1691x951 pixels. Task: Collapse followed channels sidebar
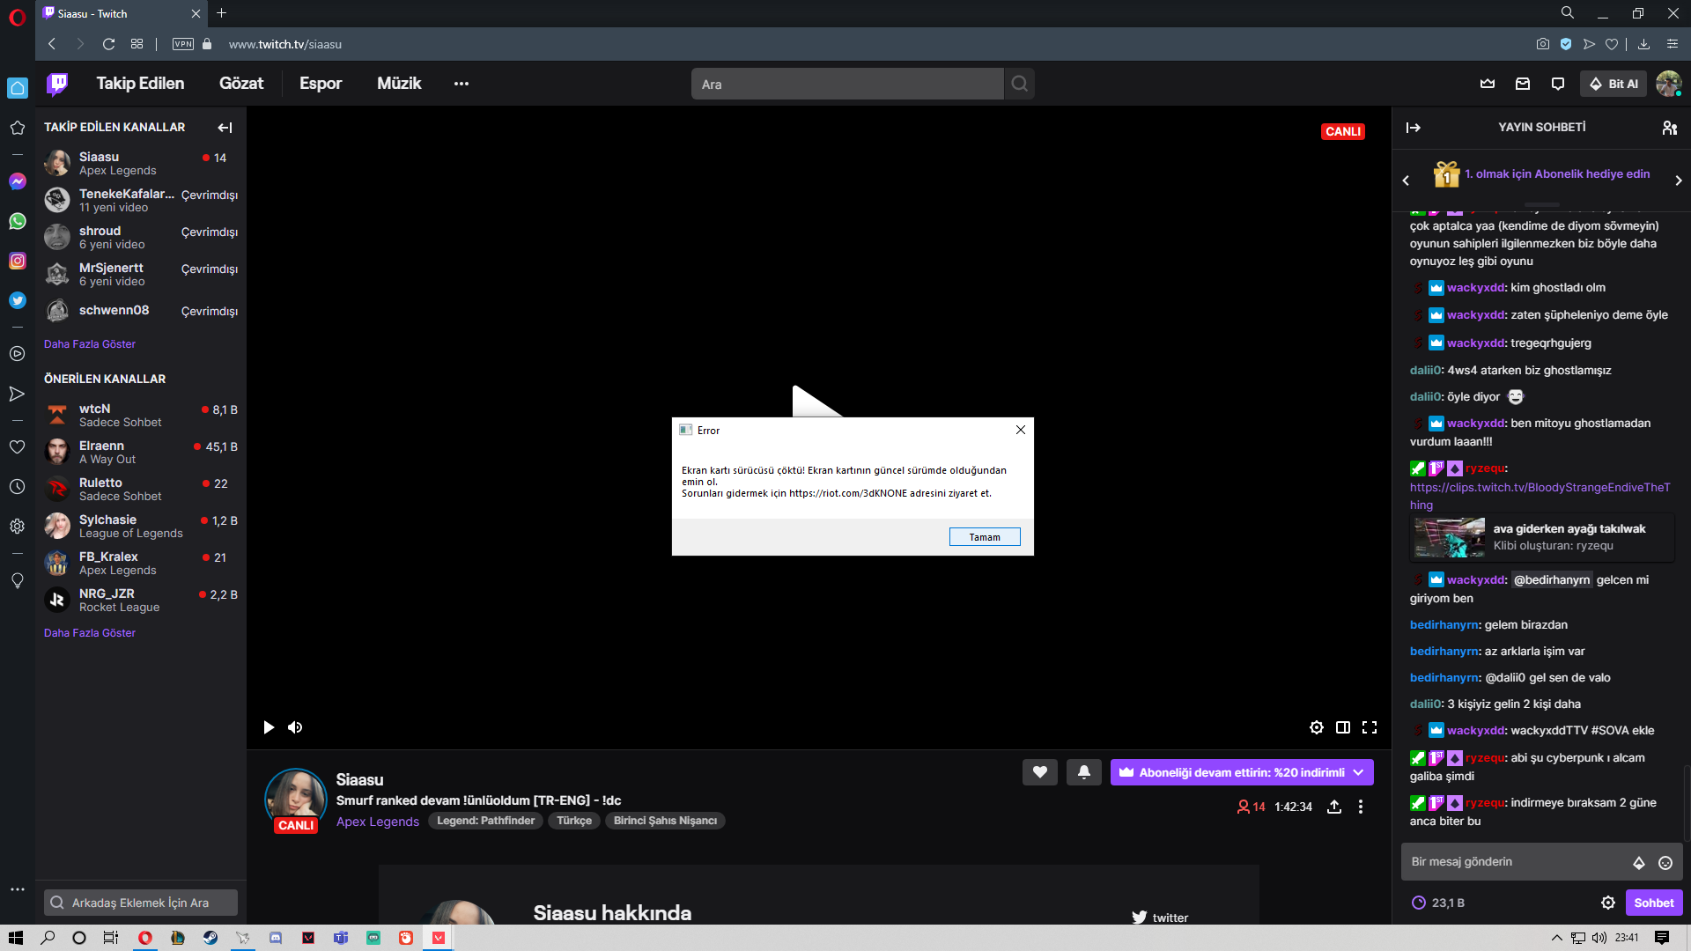pyautogui.click(x=225, y=128)
